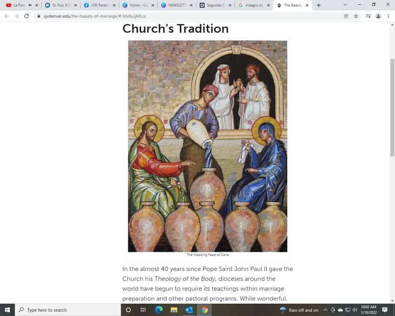Close the NEWSLETT tab
The height and width of the screenshot is (316, 395).
(x=191, y=5)
